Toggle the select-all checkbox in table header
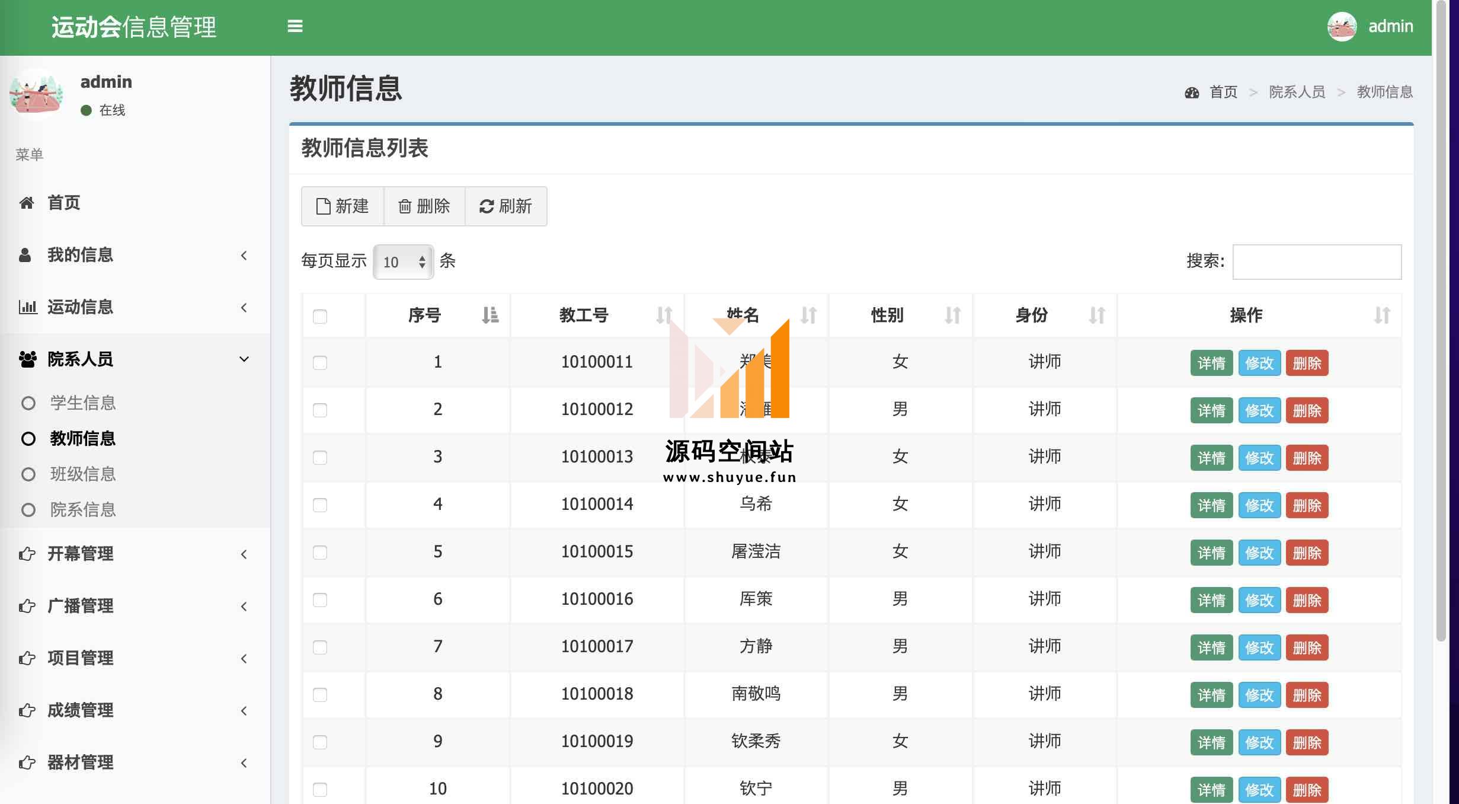Image resolution: width=1459 pixels, height=804 pixels. (320, 317)
